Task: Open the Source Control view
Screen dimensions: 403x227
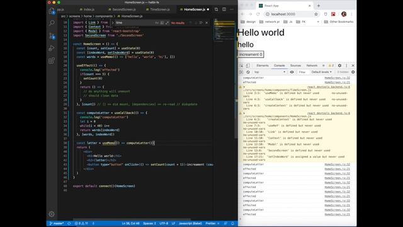Action: click(52, 36)
